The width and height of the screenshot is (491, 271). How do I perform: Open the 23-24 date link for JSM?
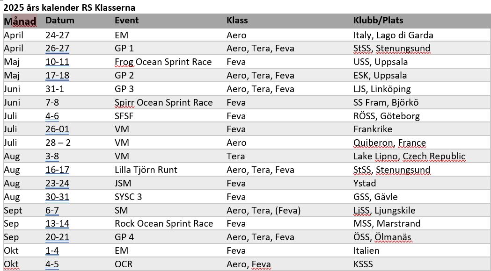[x=57, y=183]
